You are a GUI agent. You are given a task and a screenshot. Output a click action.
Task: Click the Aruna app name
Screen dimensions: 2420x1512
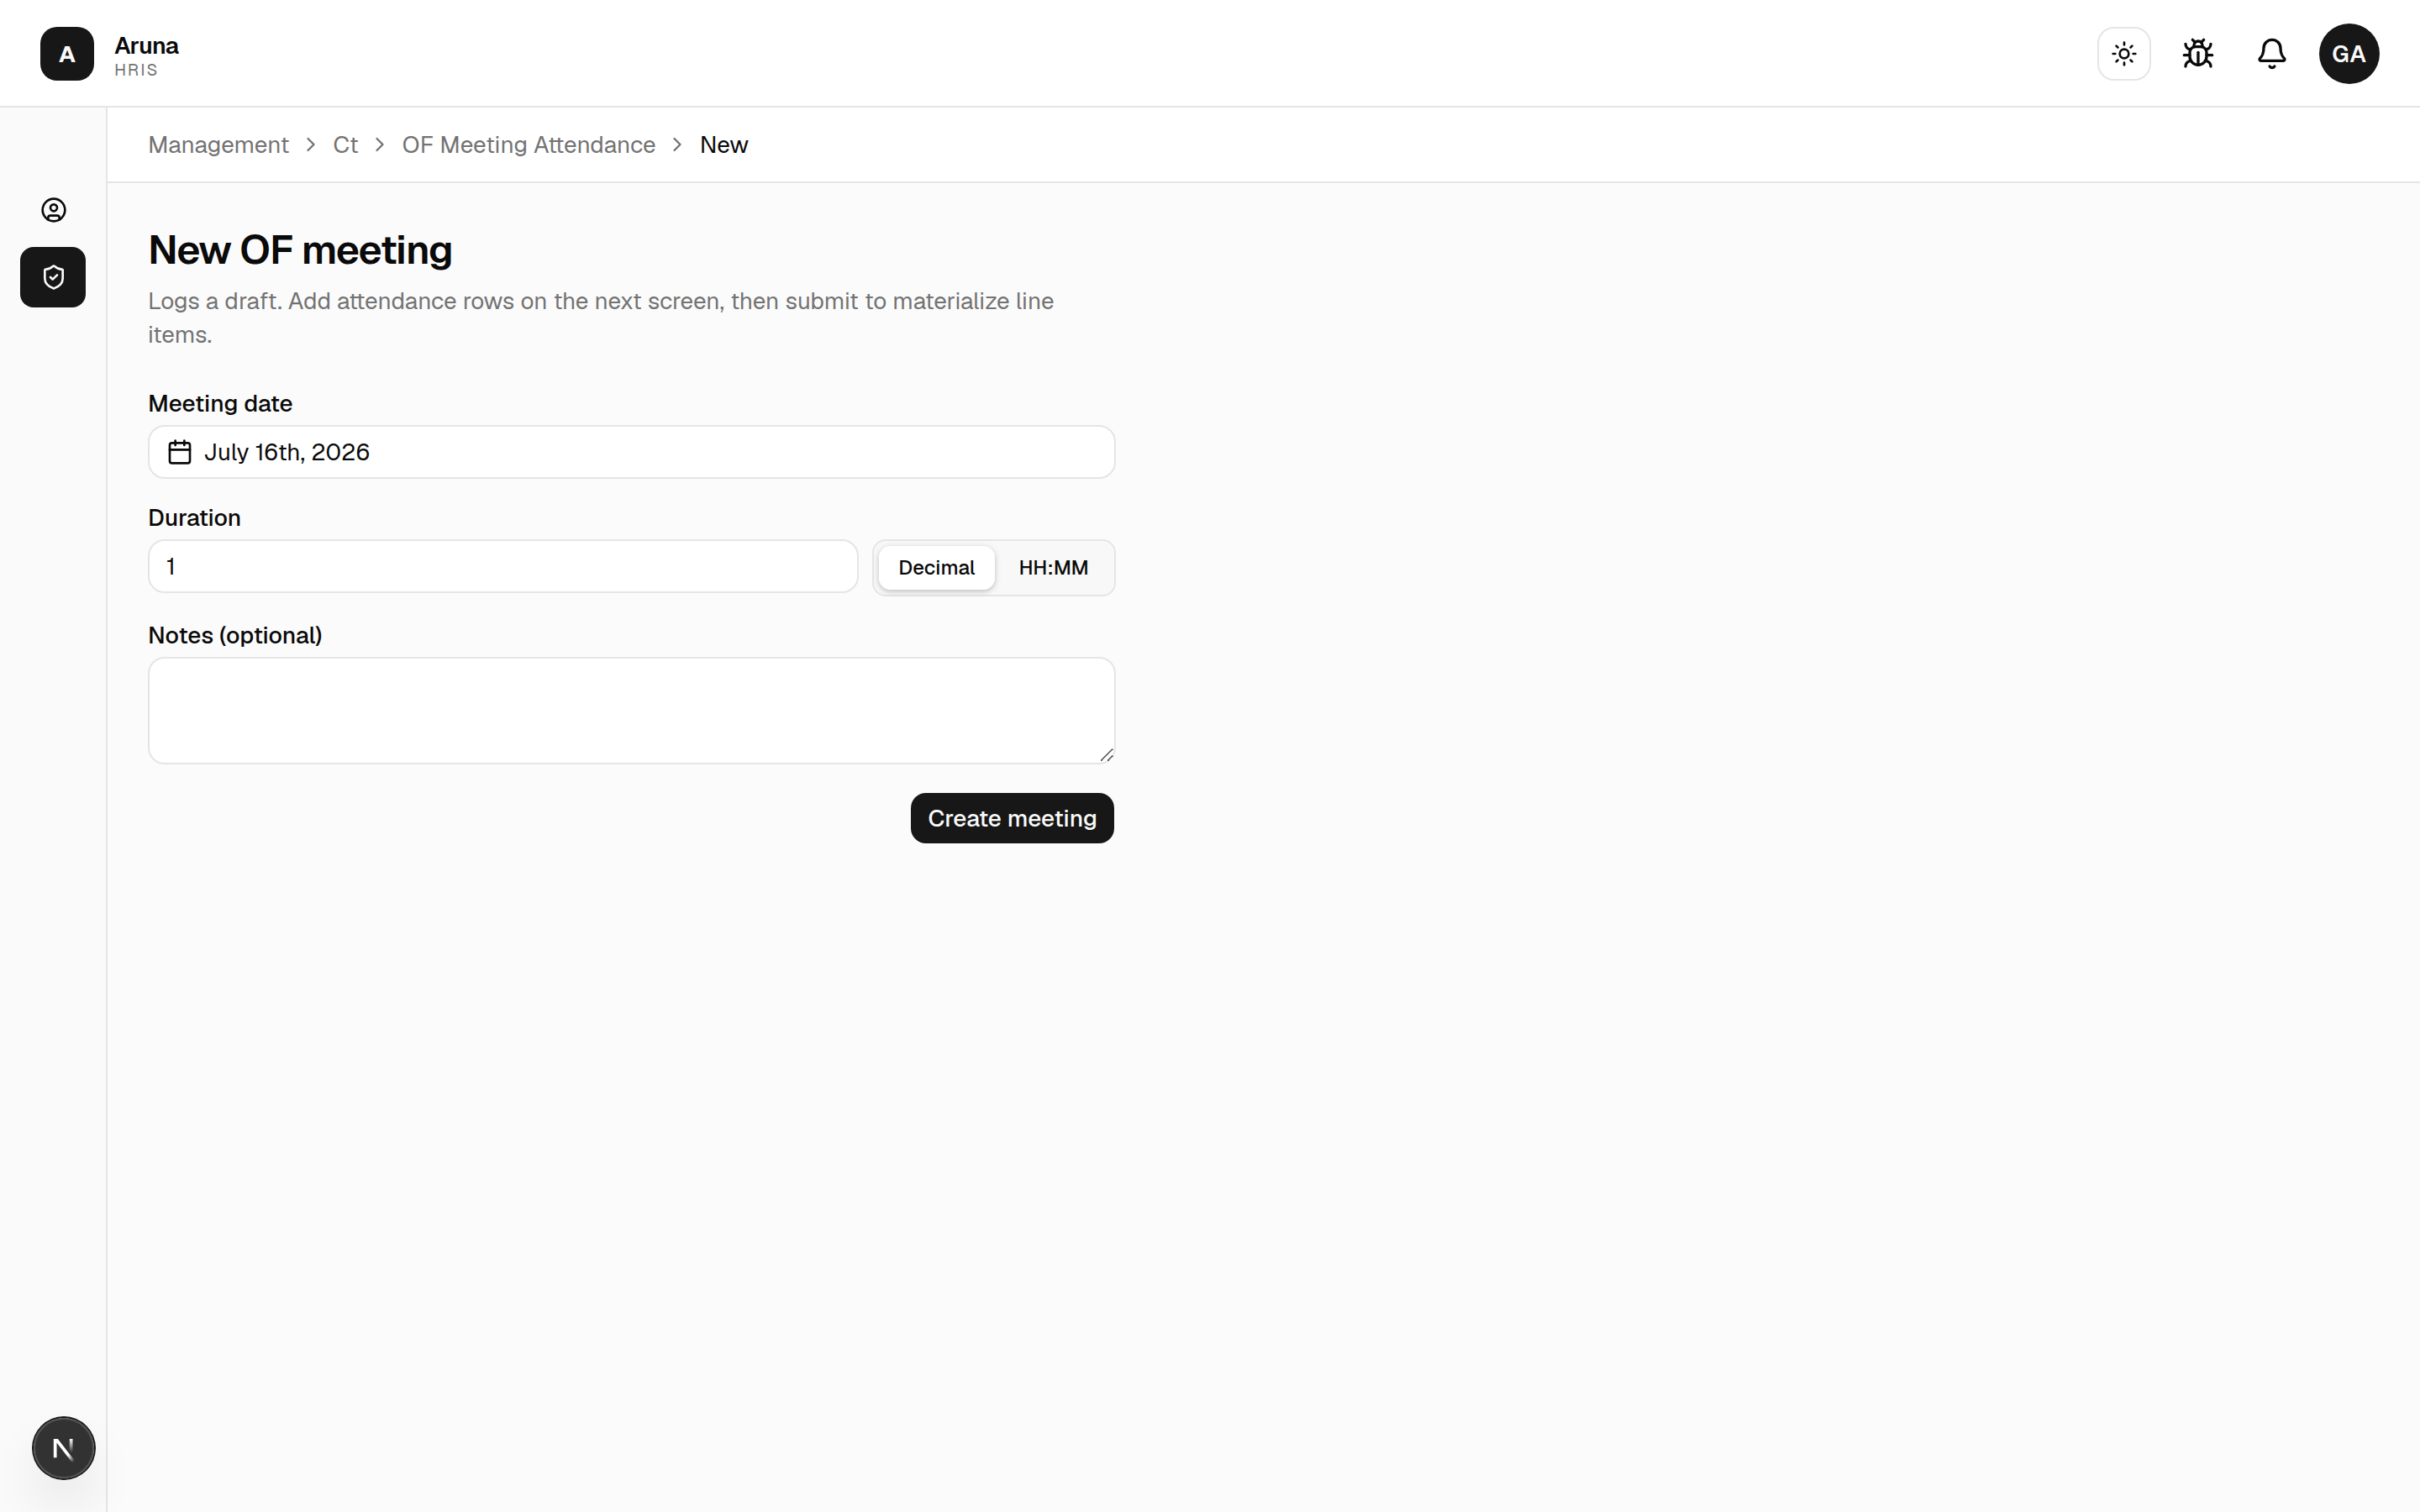[x=146, y=46]
